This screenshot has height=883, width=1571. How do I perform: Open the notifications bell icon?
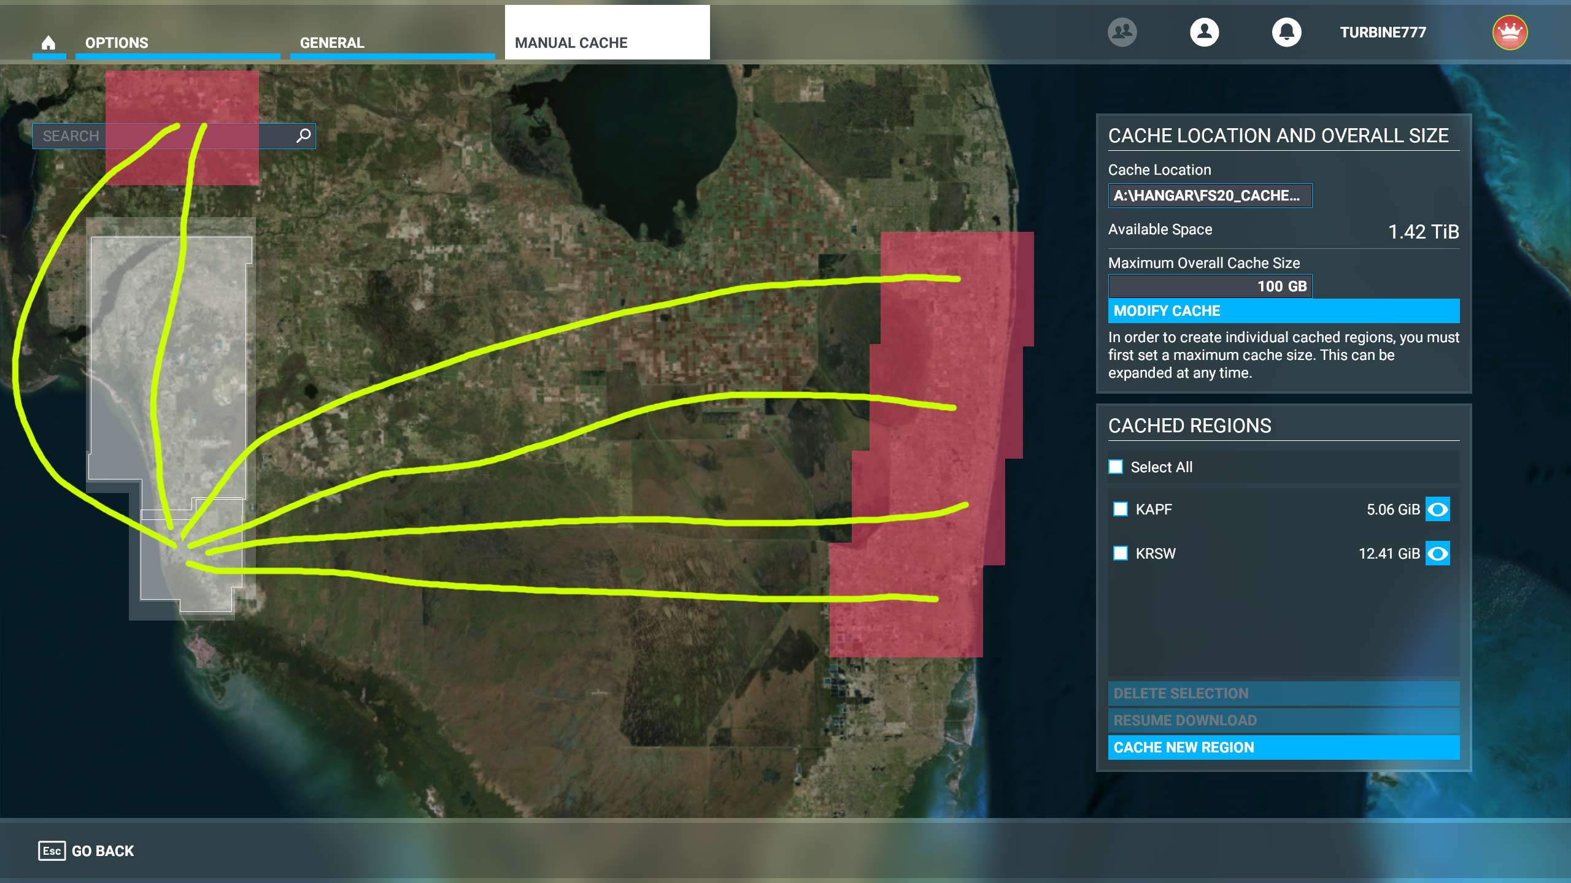1286,32
